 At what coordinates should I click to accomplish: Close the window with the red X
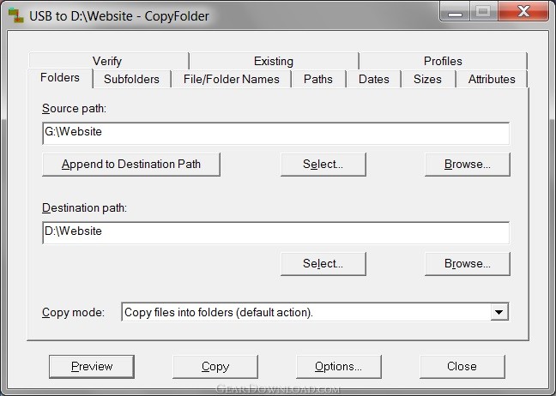523,11
